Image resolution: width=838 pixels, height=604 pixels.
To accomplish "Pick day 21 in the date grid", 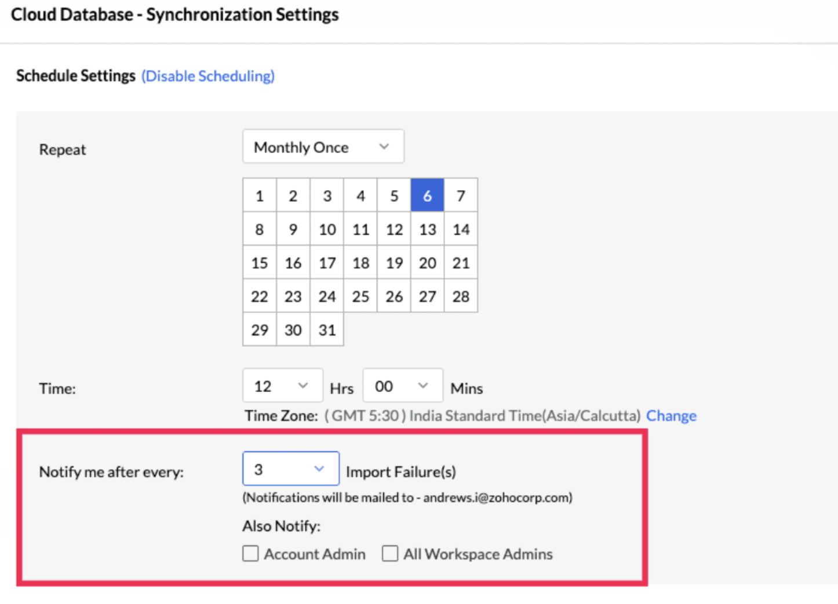I will click(461, 263).
